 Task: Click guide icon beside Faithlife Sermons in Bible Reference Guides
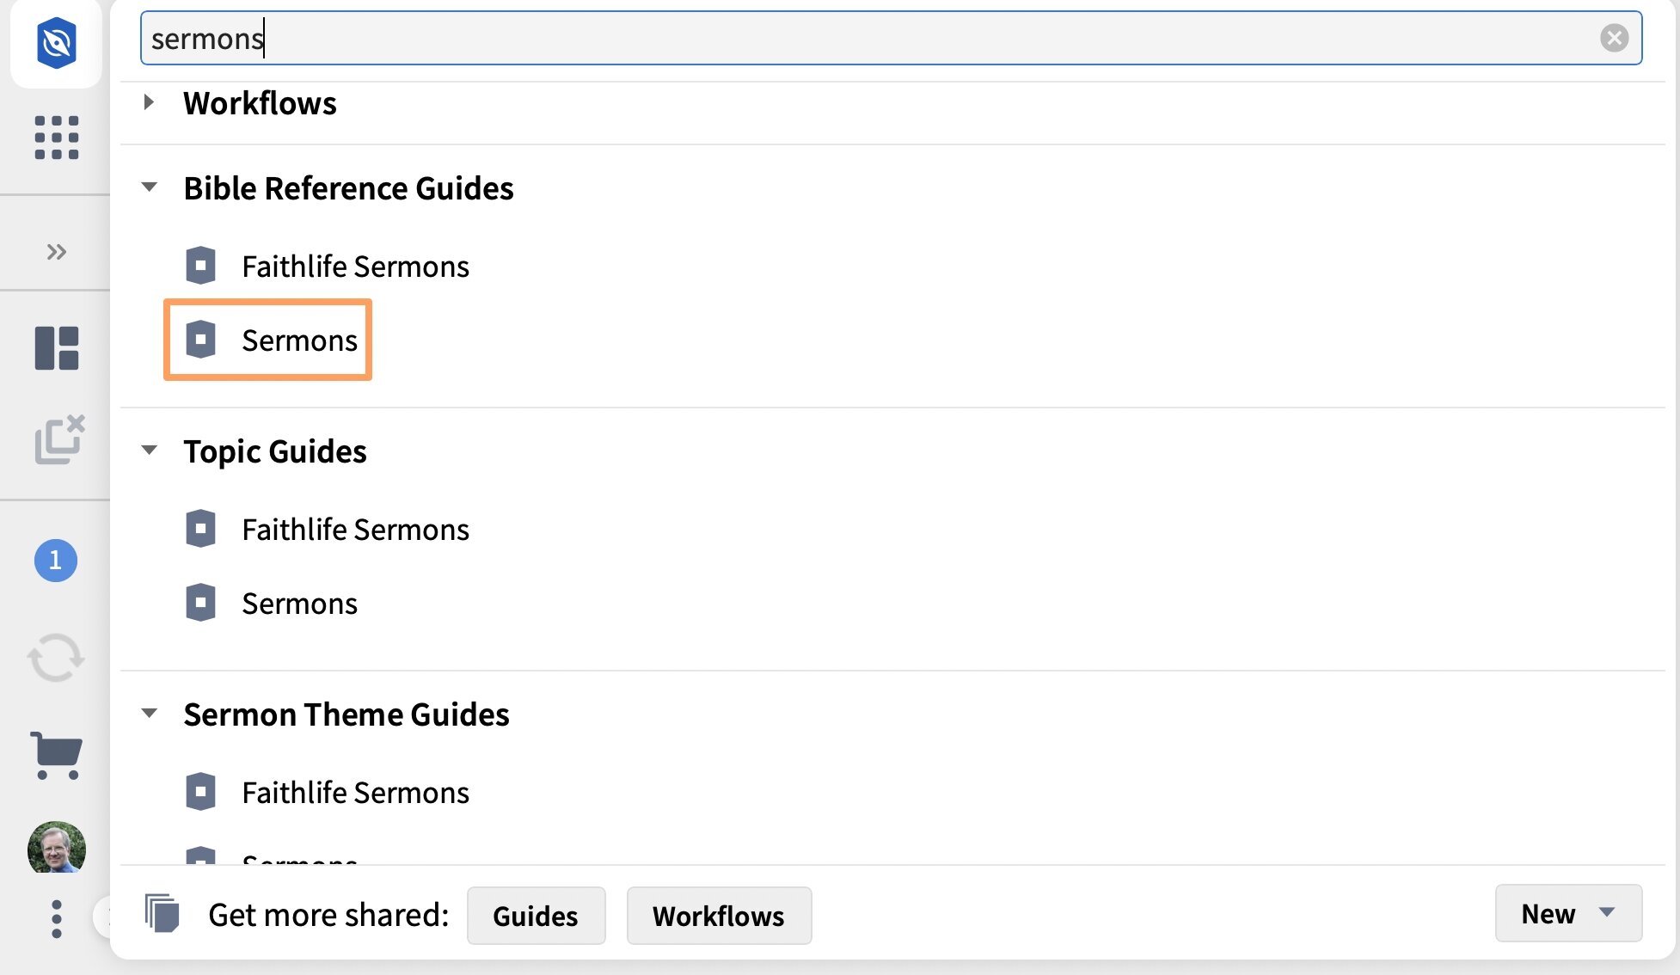click(x=201, y=266)
